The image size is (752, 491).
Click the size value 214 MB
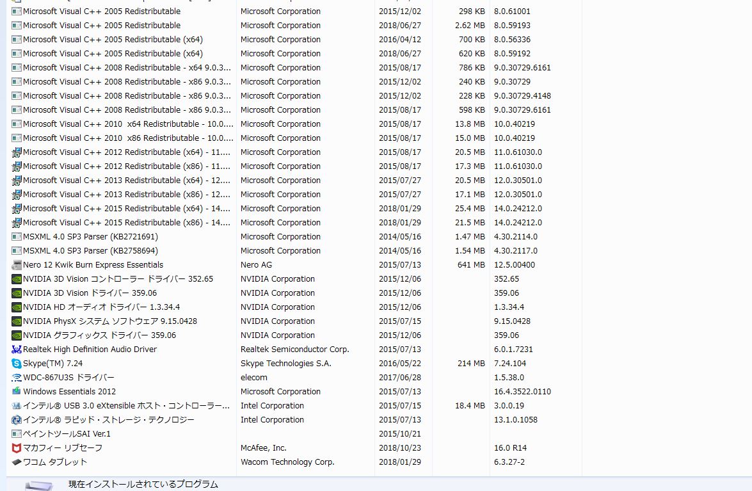pos(471,364)
